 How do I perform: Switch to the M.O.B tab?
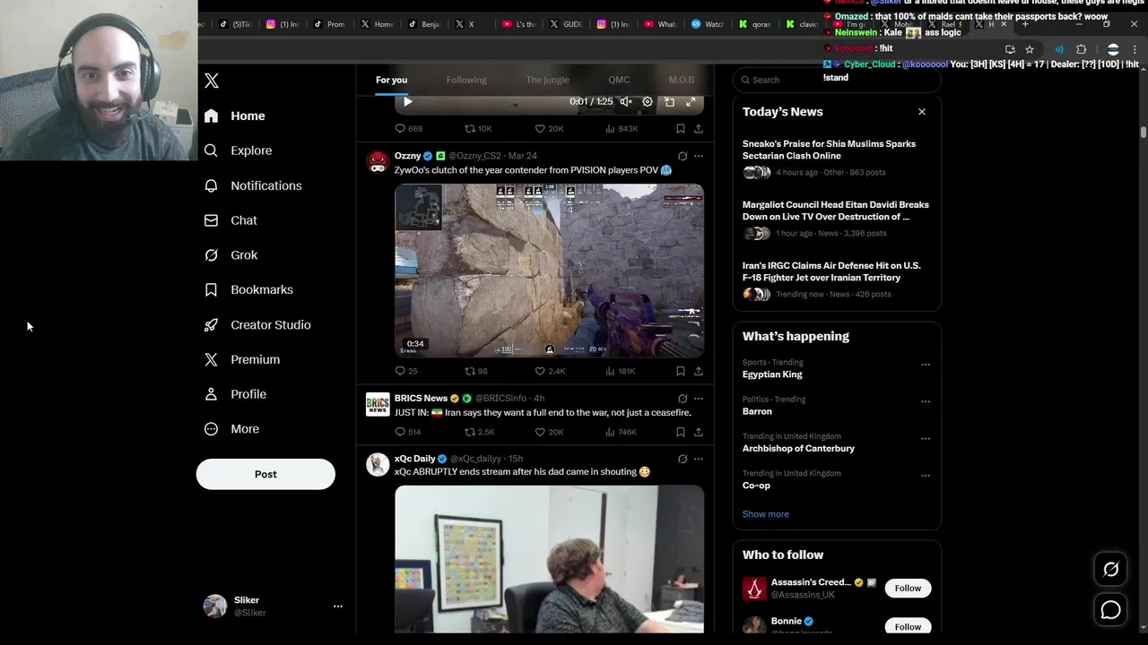click(x=682, y=80)
